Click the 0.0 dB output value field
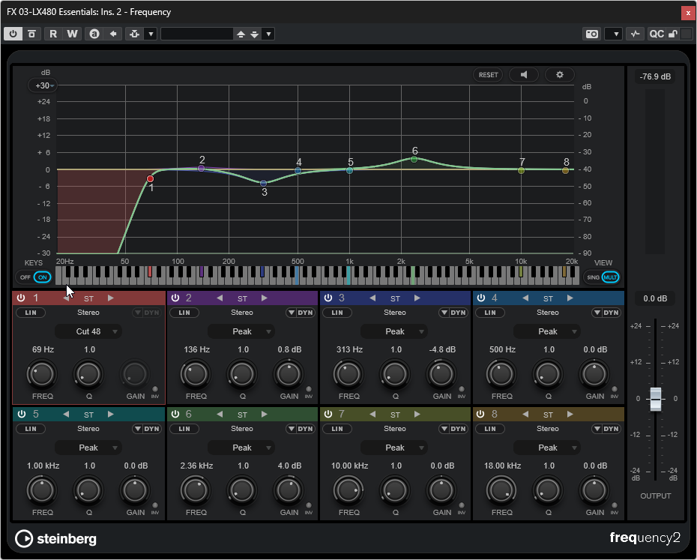 pyautogui.click(x=655, y=298)
